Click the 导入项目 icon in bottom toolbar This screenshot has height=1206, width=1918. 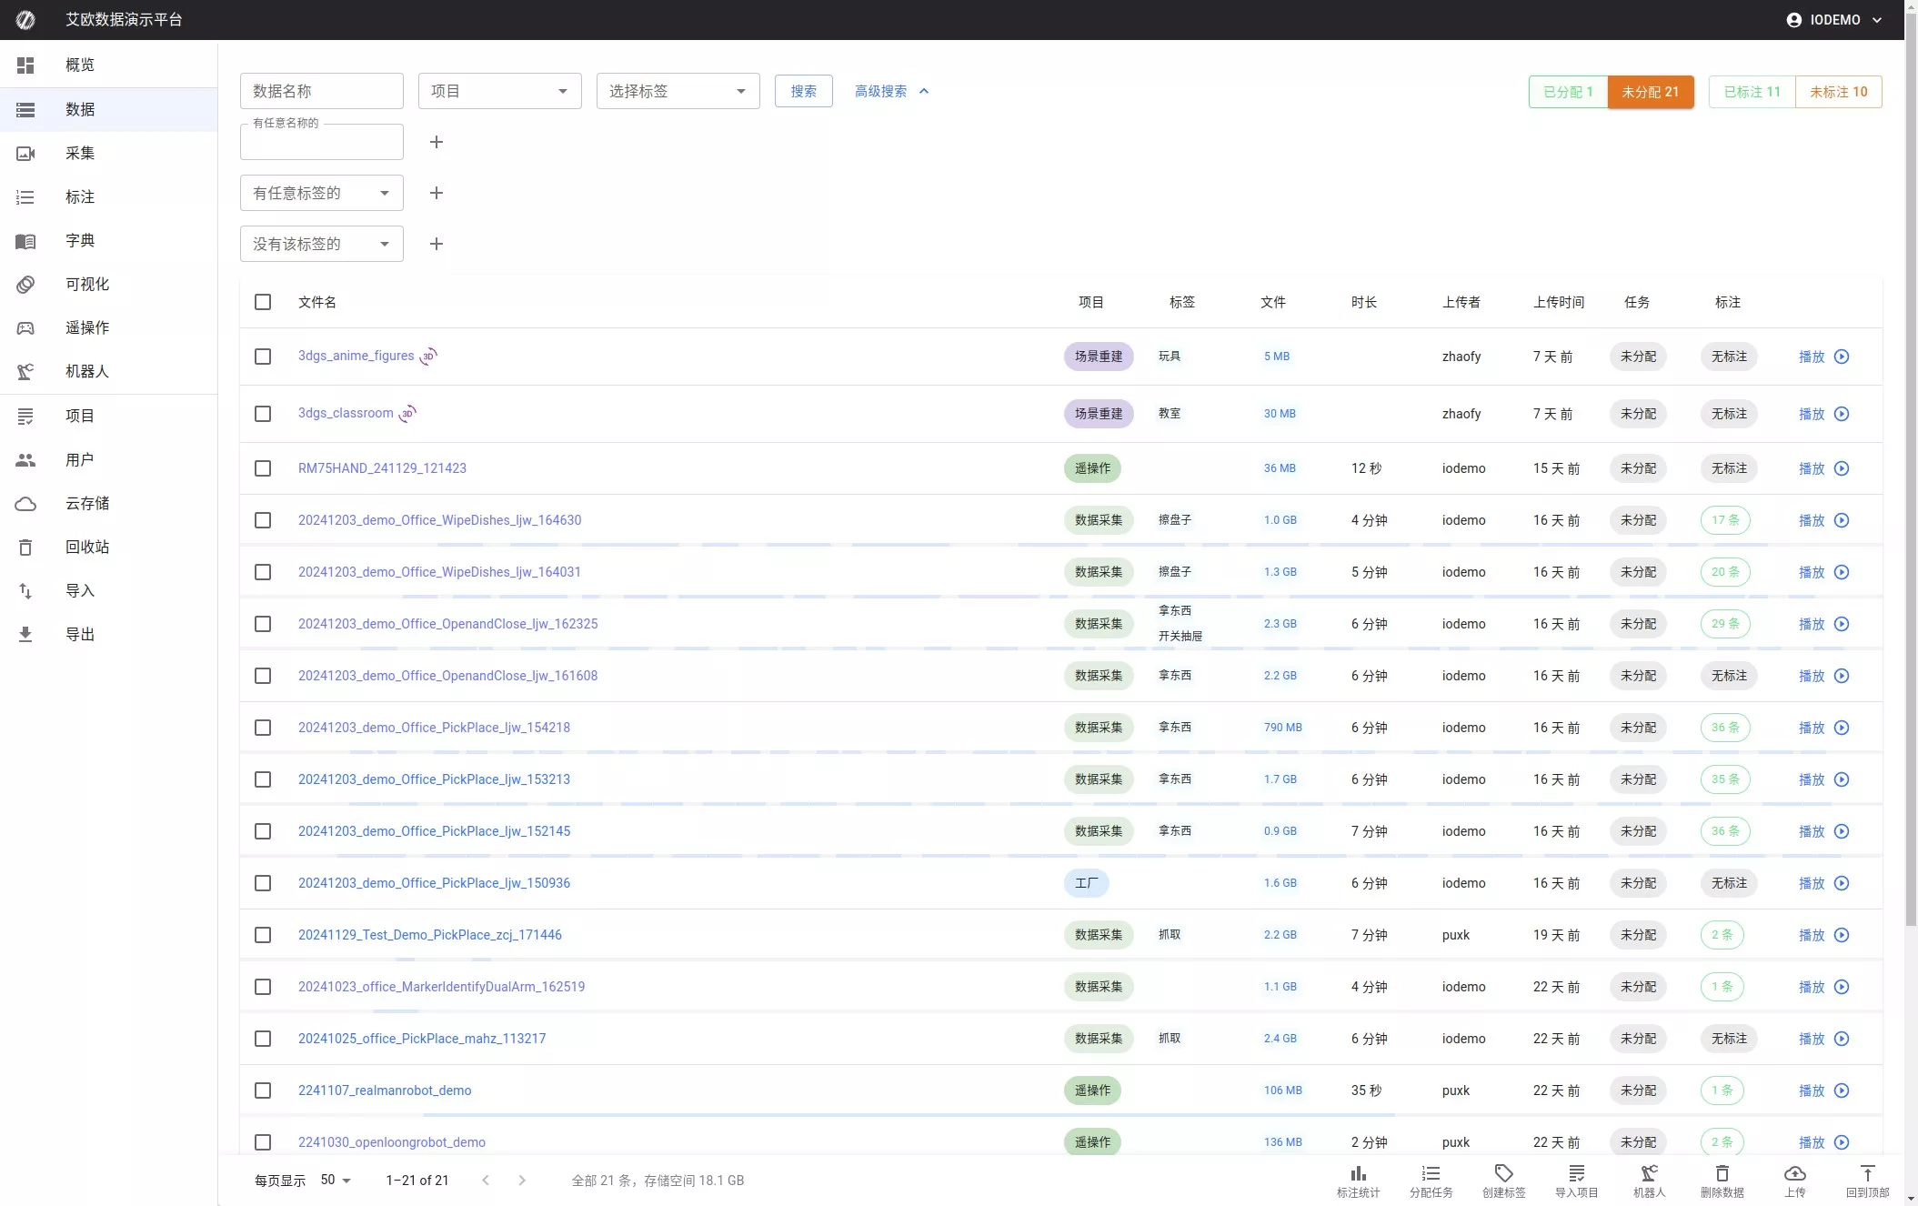coord(1576,1174)
